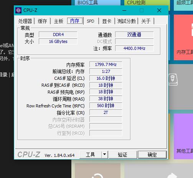Click the 18 时钟 tRP value
Viewport: 193px width, 178px height.
[106, 92]
